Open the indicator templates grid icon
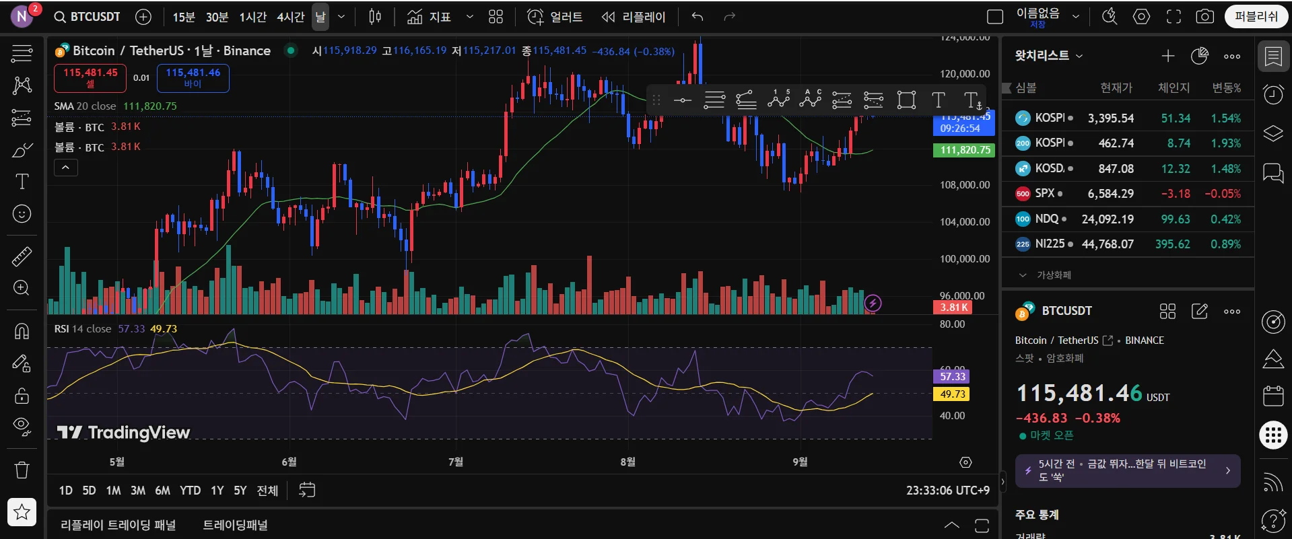The width and height of the screenshot is (1292, 539). click(496, 17)
